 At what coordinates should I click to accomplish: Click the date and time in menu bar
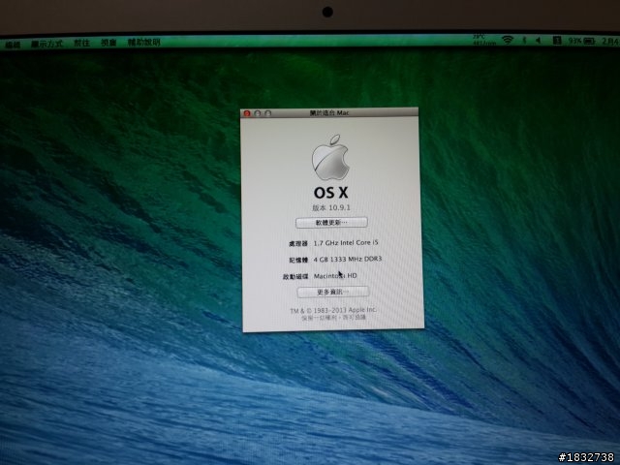tap(610, 41)
